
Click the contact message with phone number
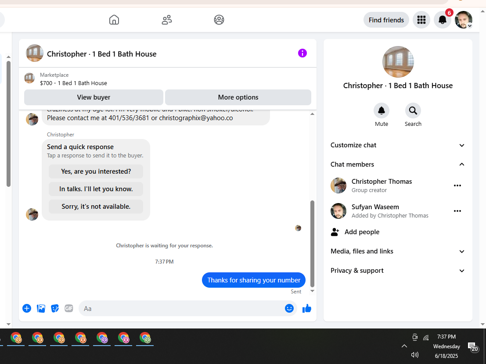pyautogui.click(x=155, y=117)
